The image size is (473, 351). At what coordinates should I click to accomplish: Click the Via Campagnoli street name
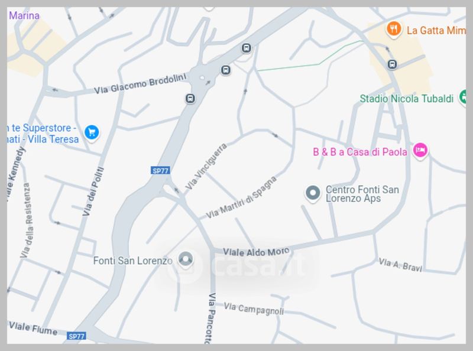coord(254,309)
